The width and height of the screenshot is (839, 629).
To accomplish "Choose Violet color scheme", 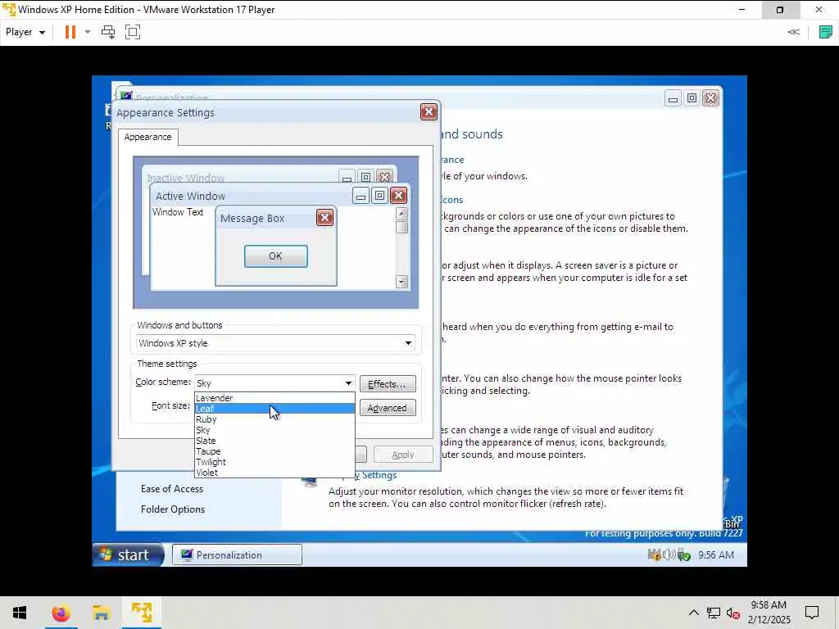I will click(x=274, y=473).
